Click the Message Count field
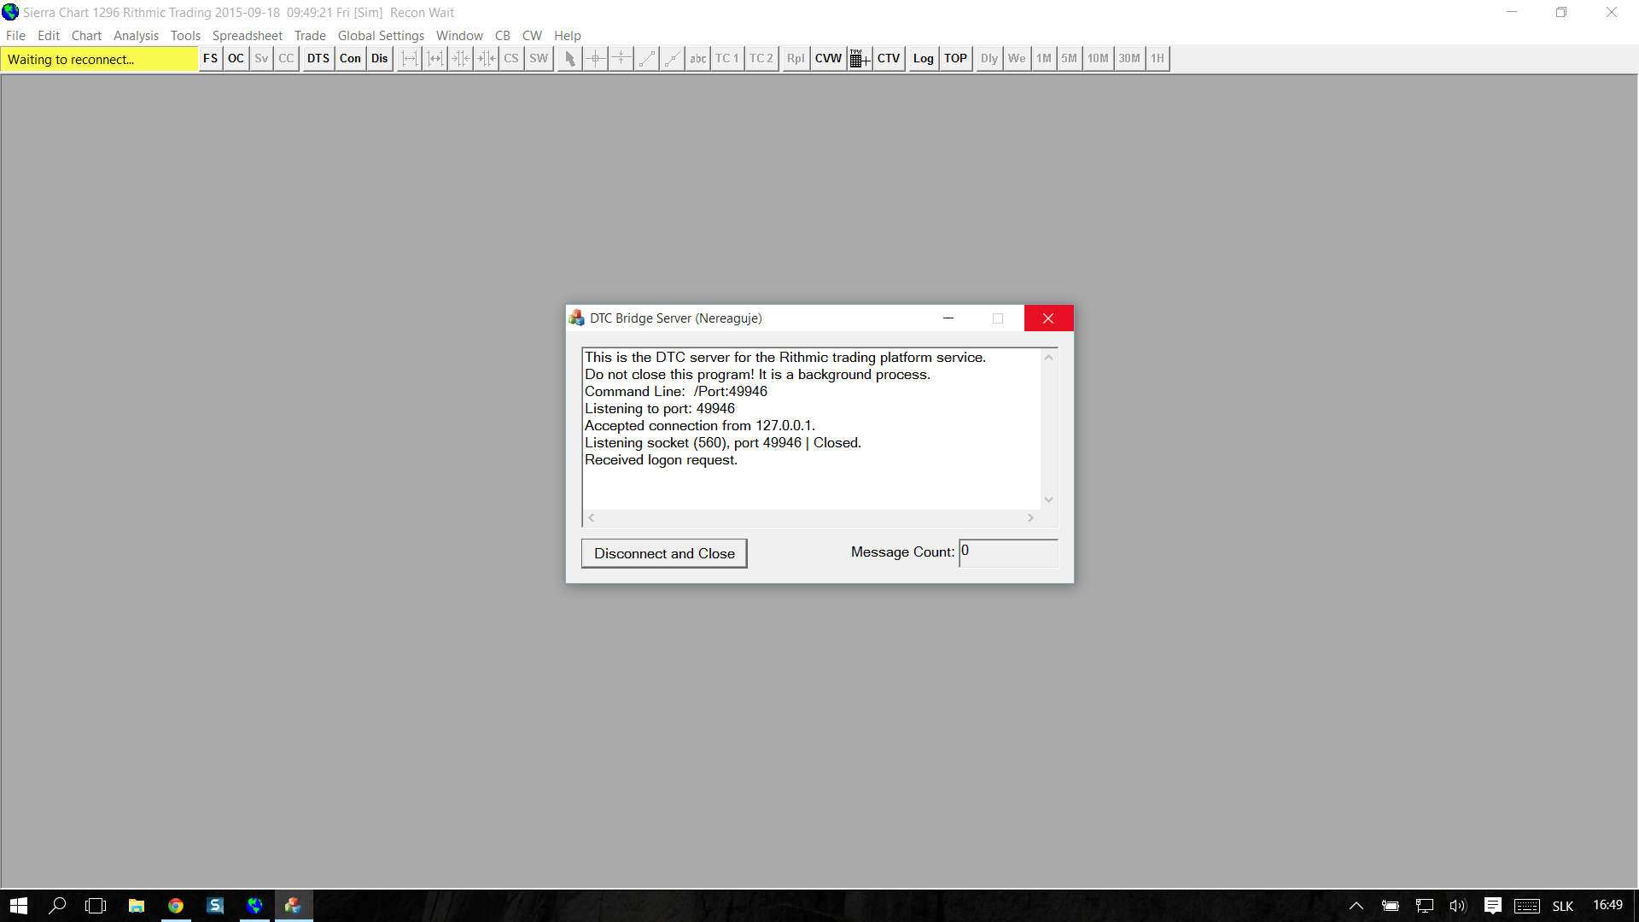The width and height of the screenshot is (1639, 922). (1008, 552)
